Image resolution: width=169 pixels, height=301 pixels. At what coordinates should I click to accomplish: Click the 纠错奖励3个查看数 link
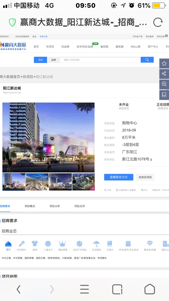coord(126,190)
